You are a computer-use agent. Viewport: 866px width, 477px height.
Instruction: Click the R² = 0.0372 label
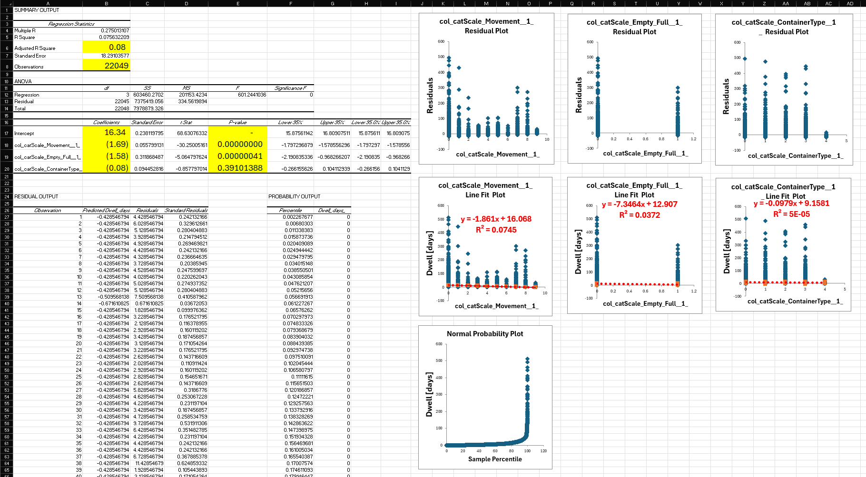pos(640,215)
